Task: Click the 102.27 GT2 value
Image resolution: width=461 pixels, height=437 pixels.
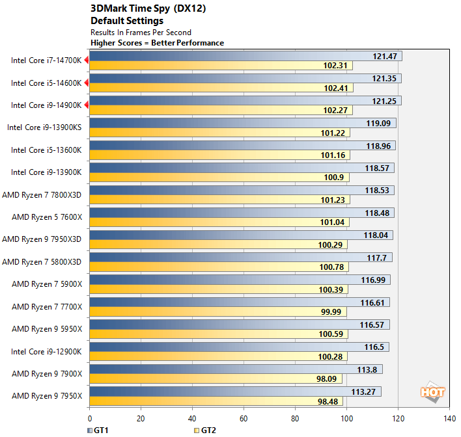Action: (335, 110)
